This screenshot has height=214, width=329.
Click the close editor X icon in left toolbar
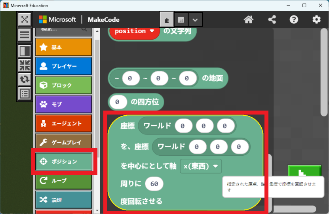click(25, 19)
